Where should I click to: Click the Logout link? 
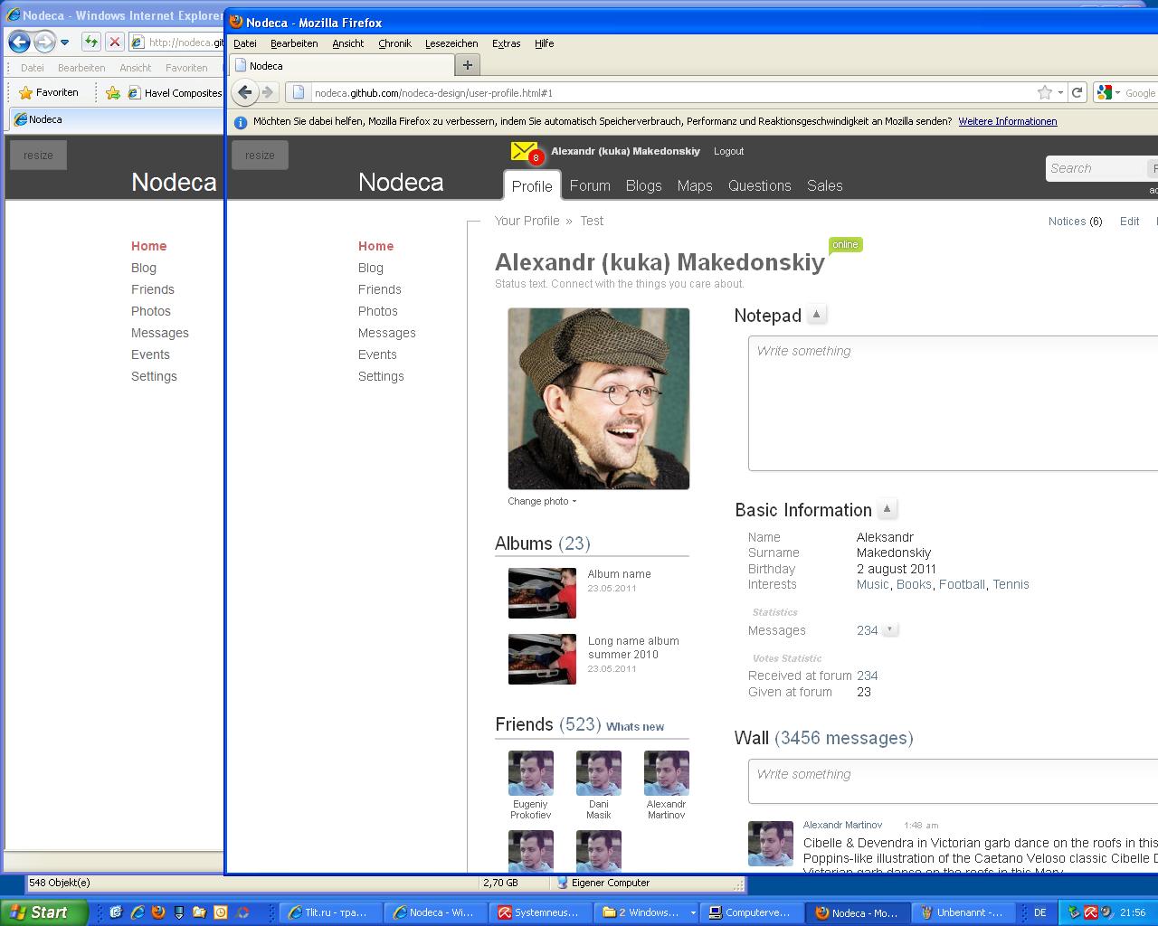point(728,151)
